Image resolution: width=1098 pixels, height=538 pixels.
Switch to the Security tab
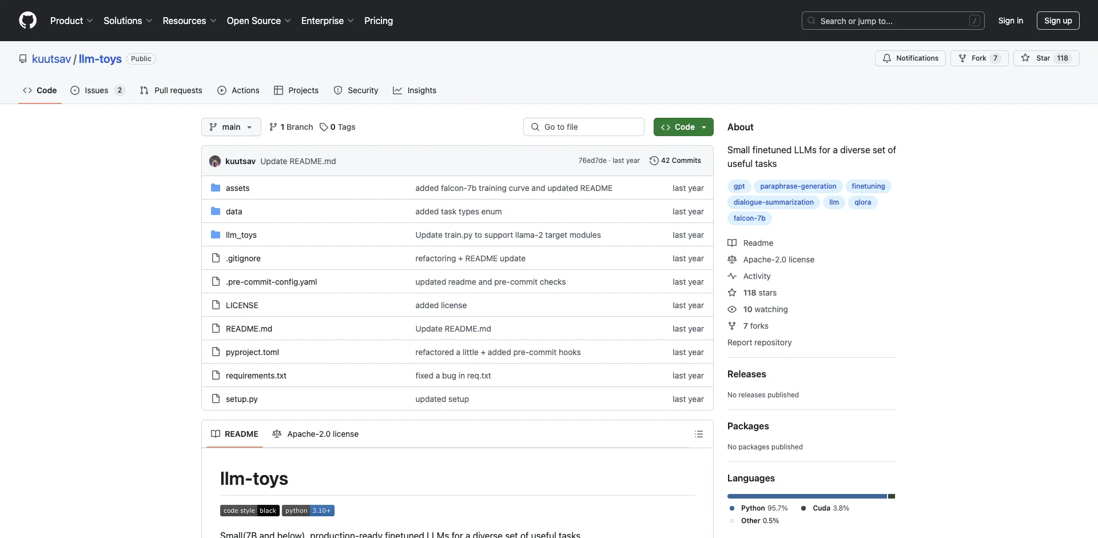[x=356, y=90]
